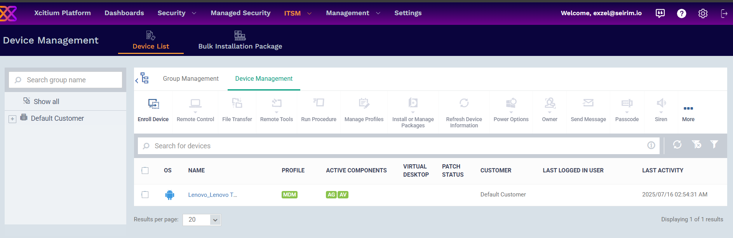Open the feedback chat icon
Screen dimensions: 733x238
tap(660, 13)
